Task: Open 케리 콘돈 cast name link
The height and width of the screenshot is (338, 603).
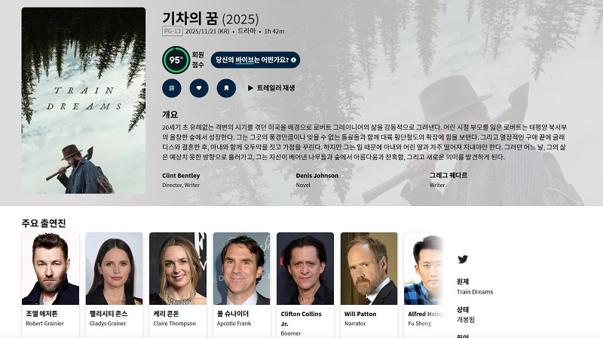Action: coord(166,314)
